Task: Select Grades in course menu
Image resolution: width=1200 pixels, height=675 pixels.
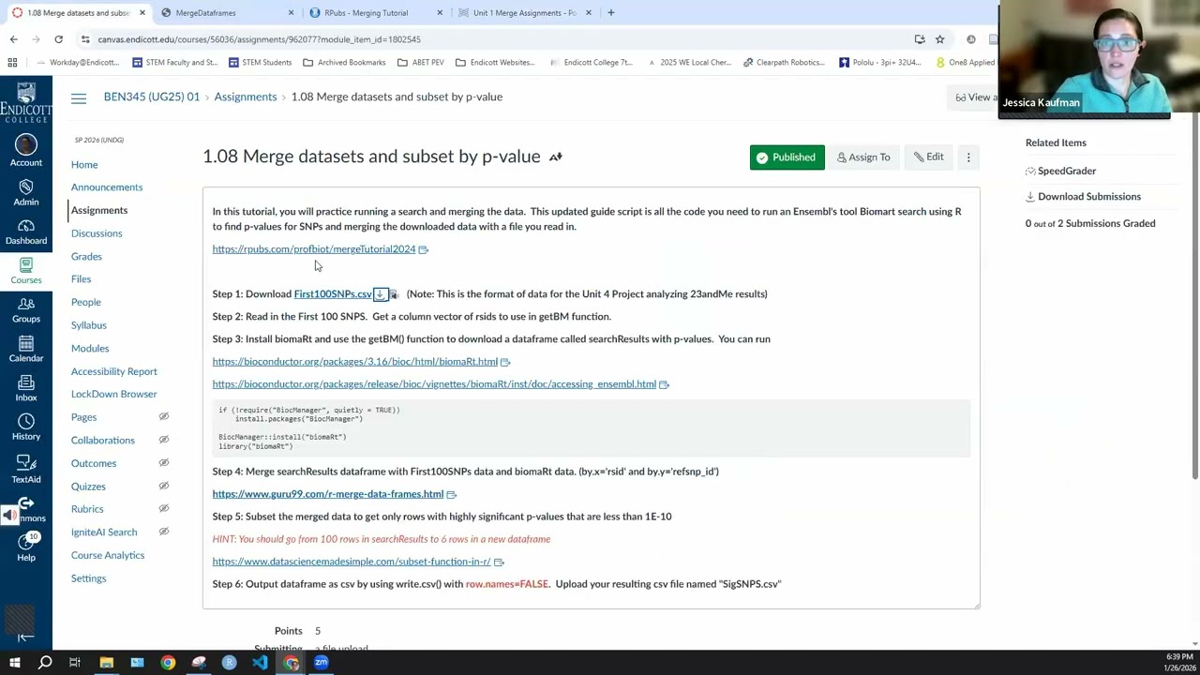Action: coord(86,256)
